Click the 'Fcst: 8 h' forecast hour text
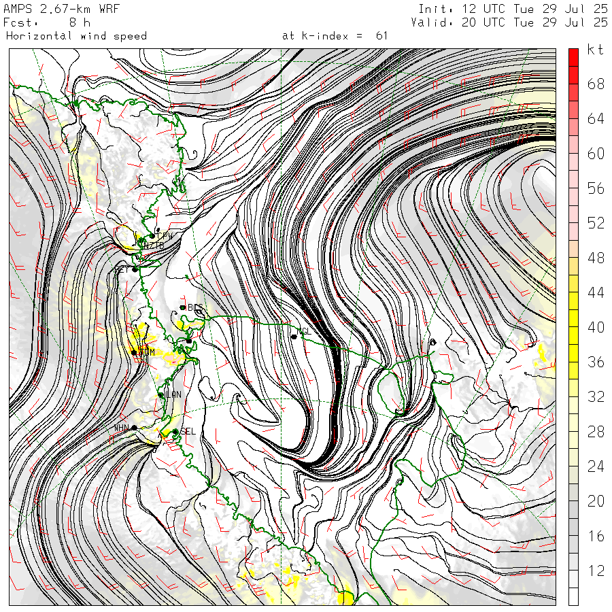Screen dimensions: 612x612 pyautogui.click(x=47, y=22)
